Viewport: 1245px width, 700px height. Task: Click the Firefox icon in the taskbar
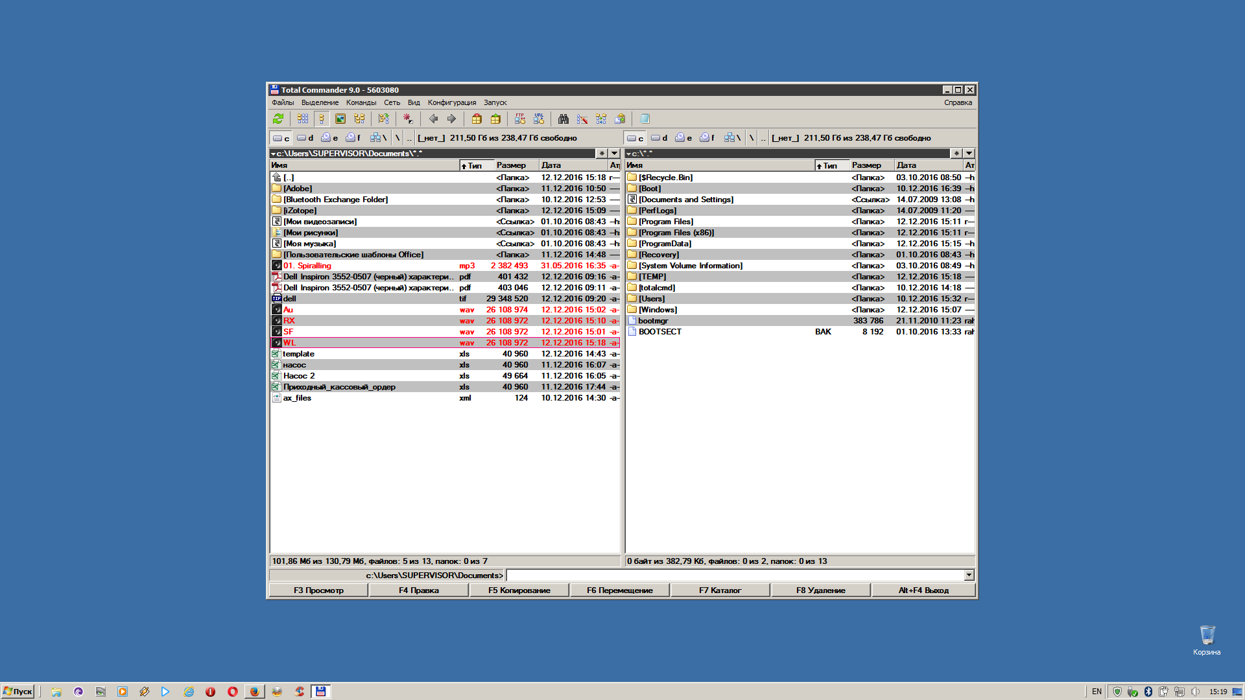point(254,692)
